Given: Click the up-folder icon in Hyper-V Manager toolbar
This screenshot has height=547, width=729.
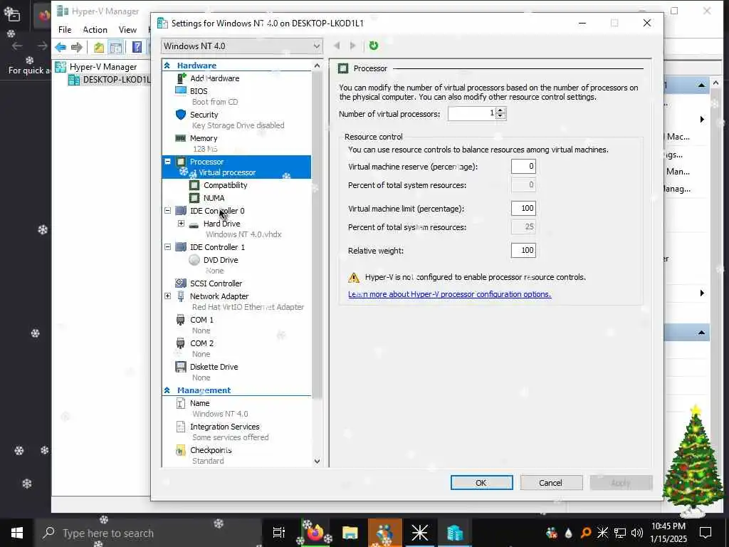Looking at the screenshot, I should pos(98,47).
